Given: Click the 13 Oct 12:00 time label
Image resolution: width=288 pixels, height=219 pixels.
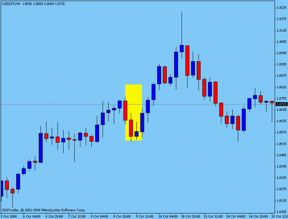Looking at the screenshot, I should pos(213,216).
